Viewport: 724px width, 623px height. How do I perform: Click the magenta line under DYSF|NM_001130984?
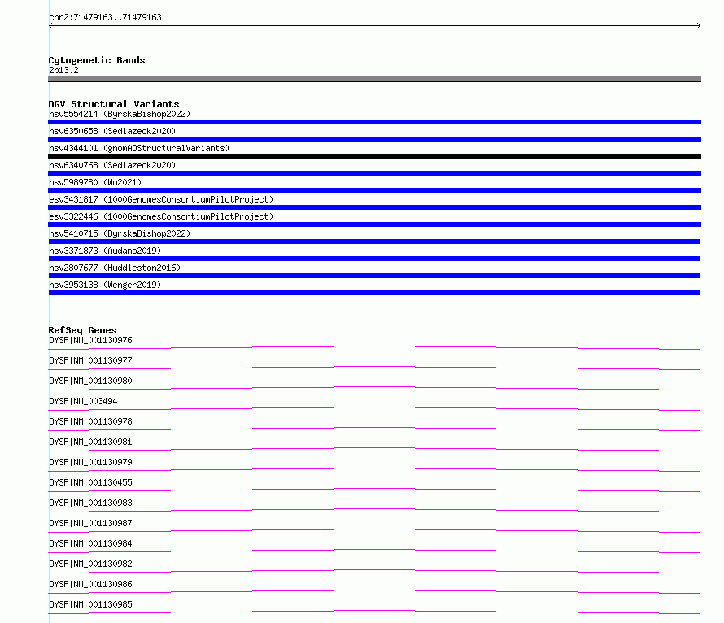374,551
